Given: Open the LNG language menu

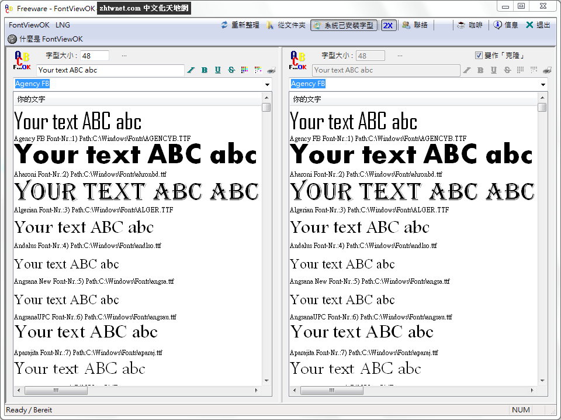Looking at the screenshot, I should click(63, 25).
